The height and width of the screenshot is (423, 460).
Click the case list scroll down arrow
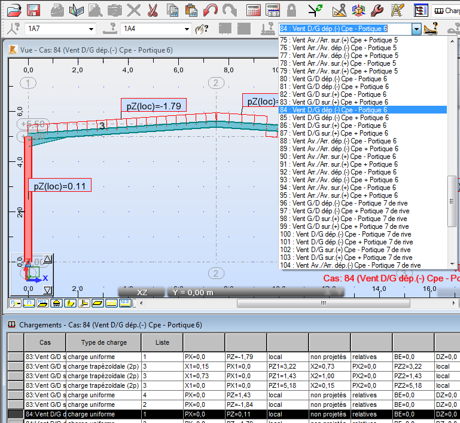pyautogui.click(x=452, y=264)
